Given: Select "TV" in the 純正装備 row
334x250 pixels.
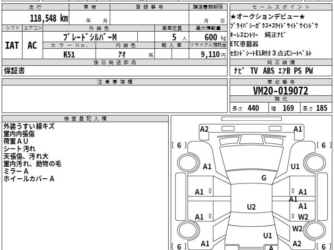Looking at the screenshot, I should (254, 71).
